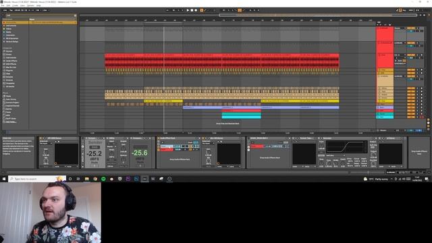
Task: Open the View menu
Action: click(22, 5)
